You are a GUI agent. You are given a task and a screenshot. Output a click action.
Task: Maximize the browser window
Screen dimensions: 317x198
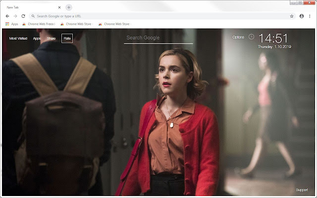pos(300,2)
